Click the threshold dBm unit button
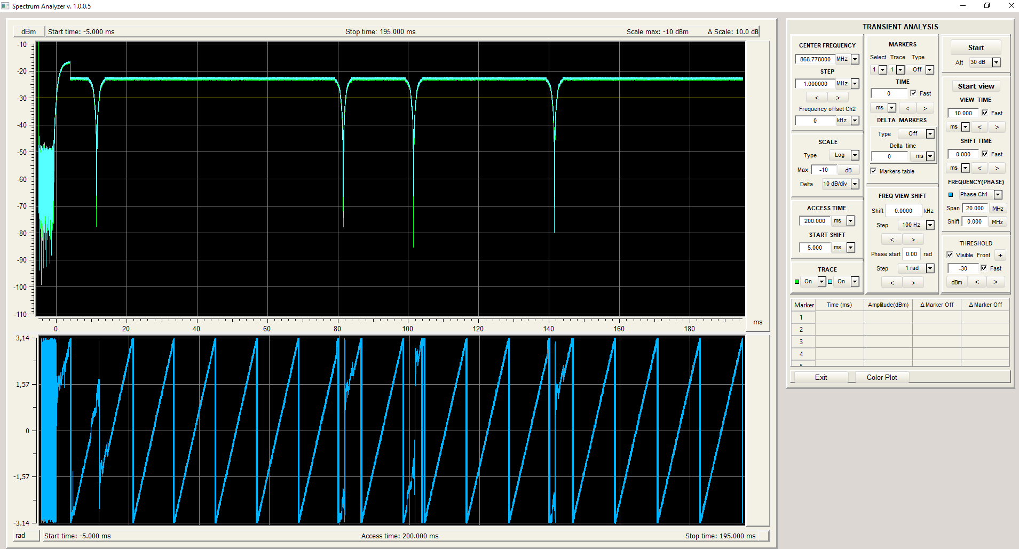This screenshot has height=549, width=1019. 957,282
